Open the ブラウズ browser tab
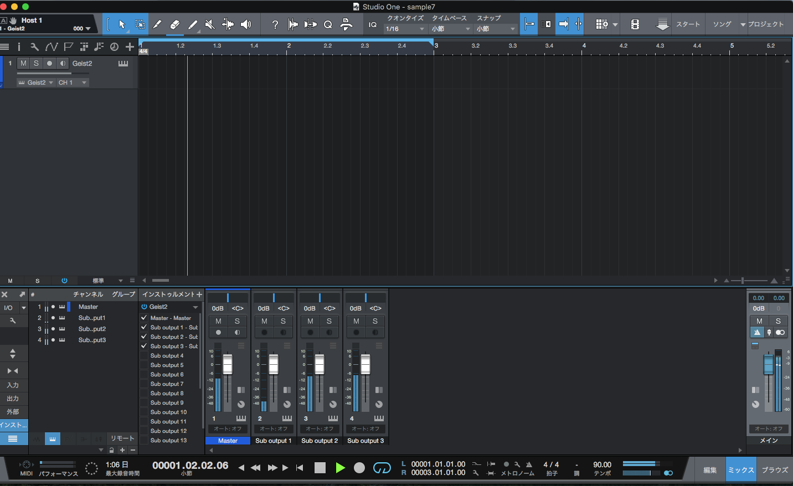The height and width of the screenshot is (486, 793). point(775,470)
